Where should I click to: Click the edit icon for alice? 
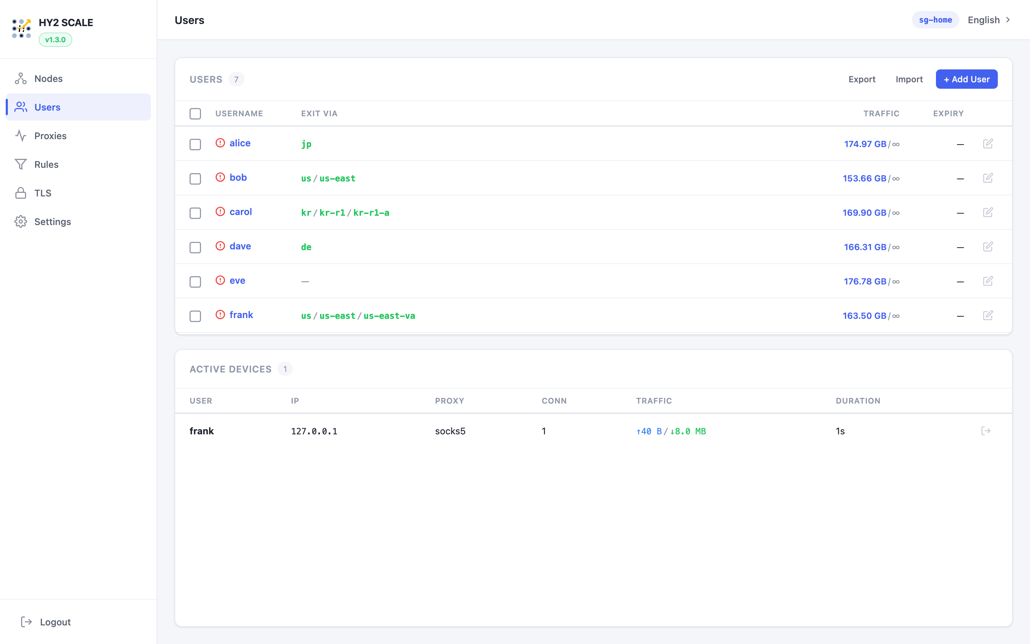click(988, 143)
